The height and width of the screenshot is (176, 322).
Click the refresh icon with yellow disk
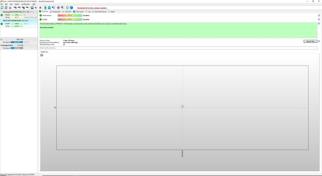click(x=6, y=8)
